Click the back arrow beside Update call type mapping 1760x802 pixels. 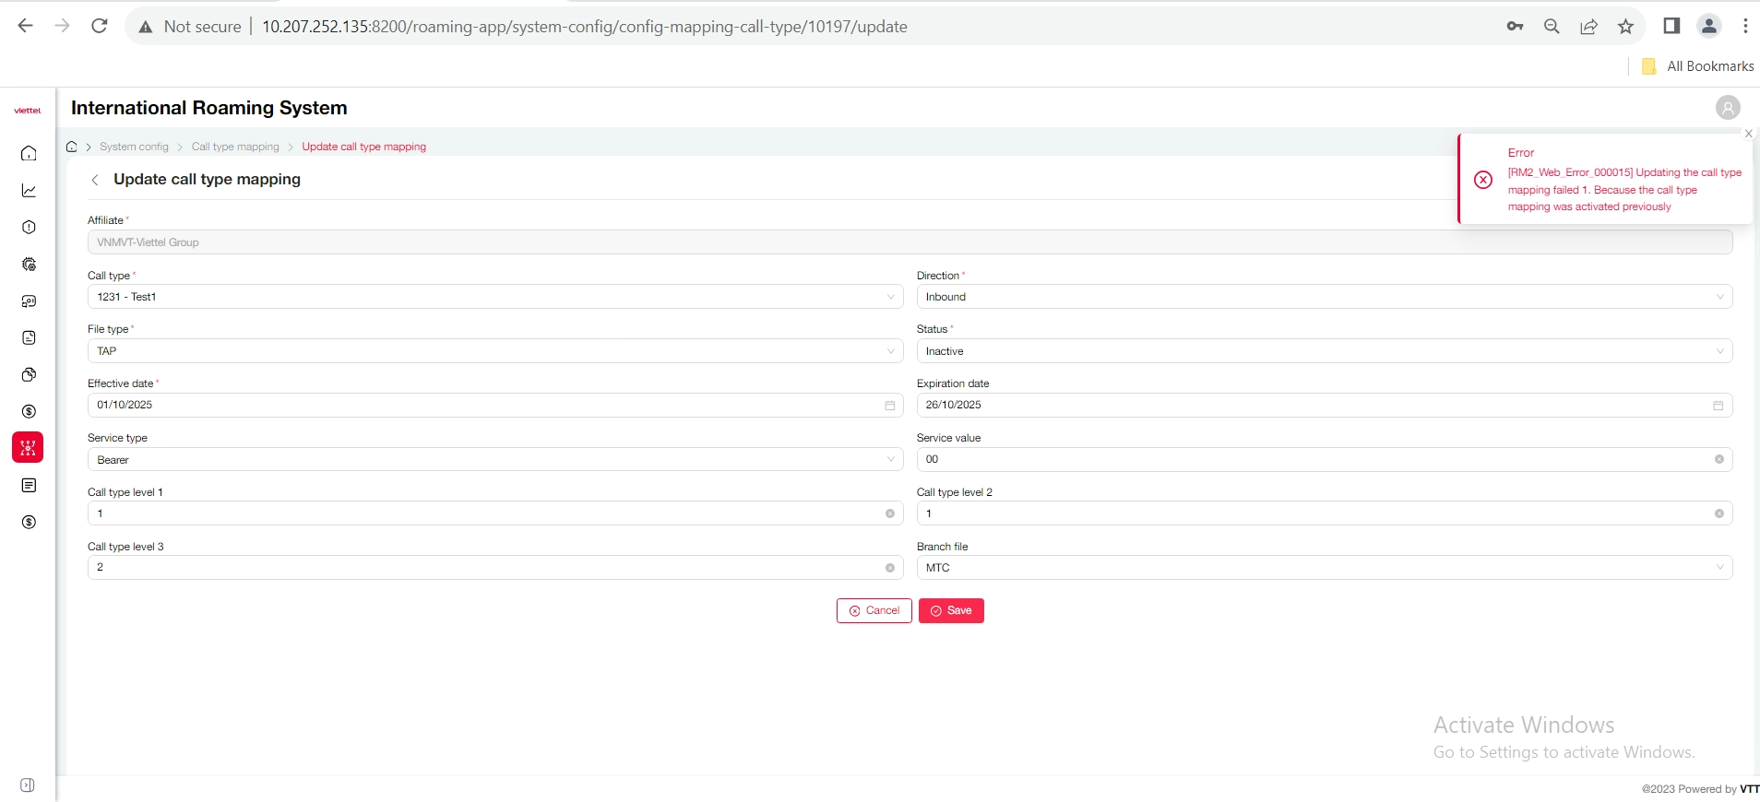(x=95, y=180)
